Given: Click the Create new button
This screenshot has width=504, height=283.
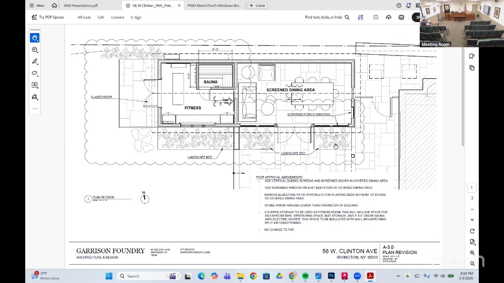Looking at the screenshot, I should 258,6.
